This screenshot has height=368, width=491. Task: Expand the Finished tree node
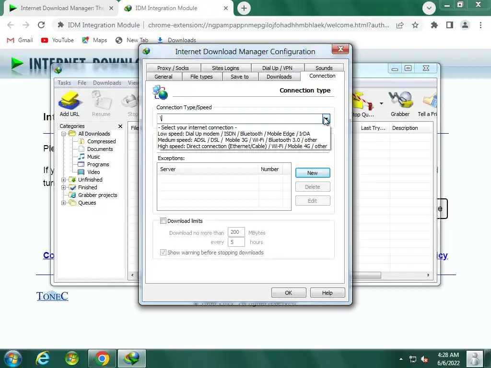(64, 187)
